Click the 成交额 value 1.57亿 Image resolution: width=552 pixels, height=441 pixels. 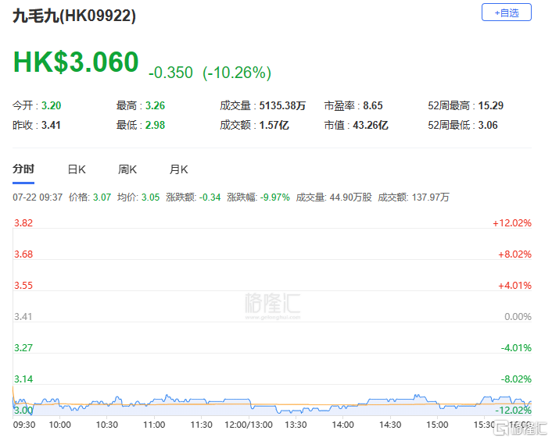[x=274, y=125]
